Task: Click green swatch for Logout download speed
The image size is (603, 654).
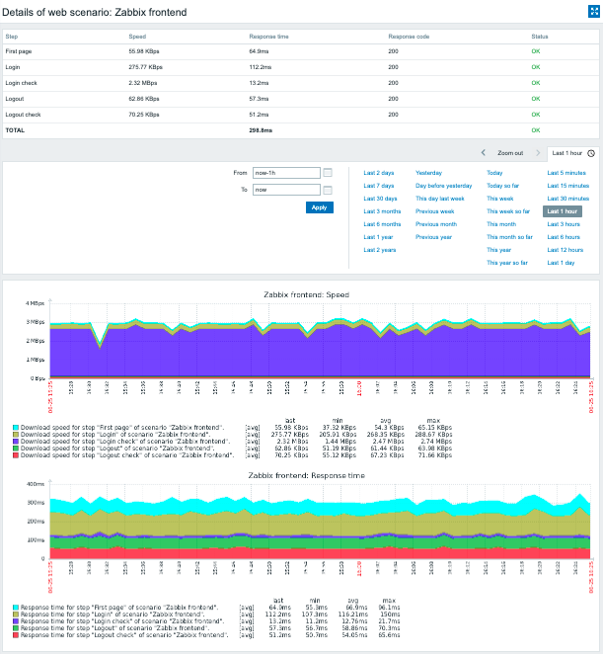Action: [x=16, y=449]
